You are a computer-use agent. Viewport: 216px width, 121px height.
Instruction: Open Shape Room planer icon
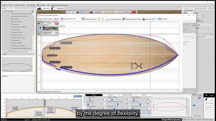point(39,8)
